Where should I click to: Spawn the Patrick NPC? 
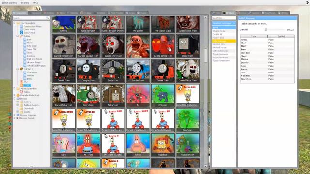138,145
